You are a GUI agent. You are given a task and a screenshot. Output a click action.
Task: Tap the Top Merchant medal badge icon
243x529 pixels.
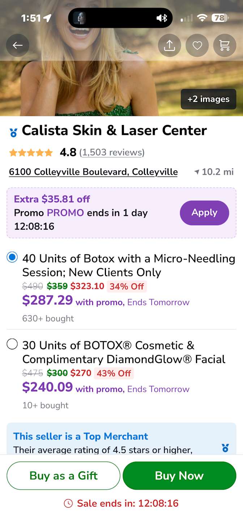point(225,448)
